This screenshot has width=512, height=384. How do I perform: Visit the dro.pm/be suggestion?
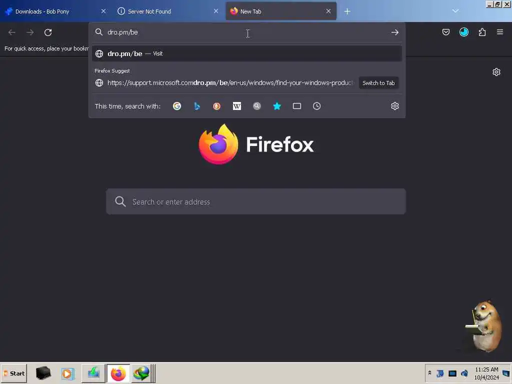point(247,53)
